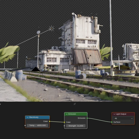This screenshot has width=139, height=139.
Task: Collapse the Emission node
Action: point(67,114)
